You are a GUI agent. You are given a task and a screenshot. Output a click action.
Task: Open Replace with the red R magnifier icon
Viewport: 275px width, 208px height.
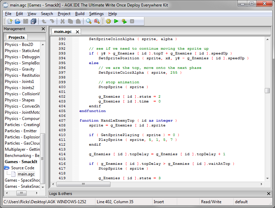(97, 21)
